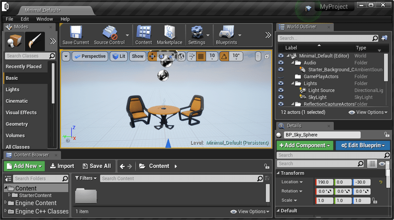Toggle visibility of Minimal_Default (Editor) world
The width and height of the screenshot is (394, 220).
[281, 56]
